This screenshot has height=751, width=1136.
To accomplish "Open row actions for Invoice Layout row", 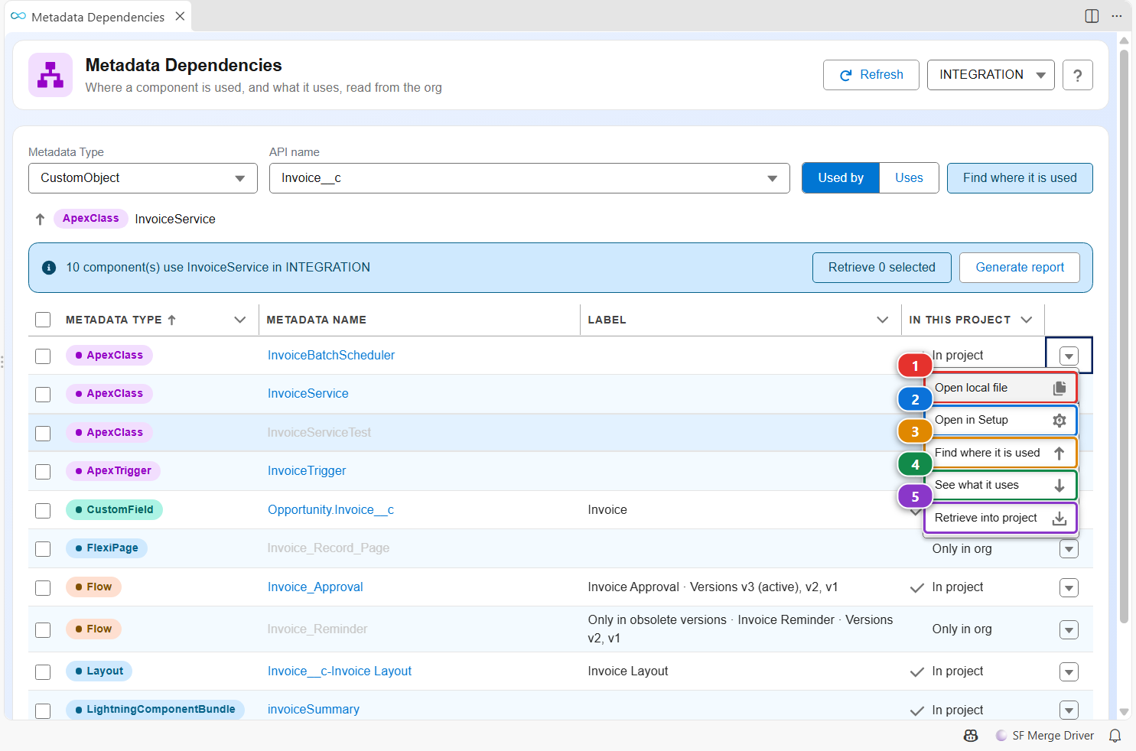I will (1069, 672).
